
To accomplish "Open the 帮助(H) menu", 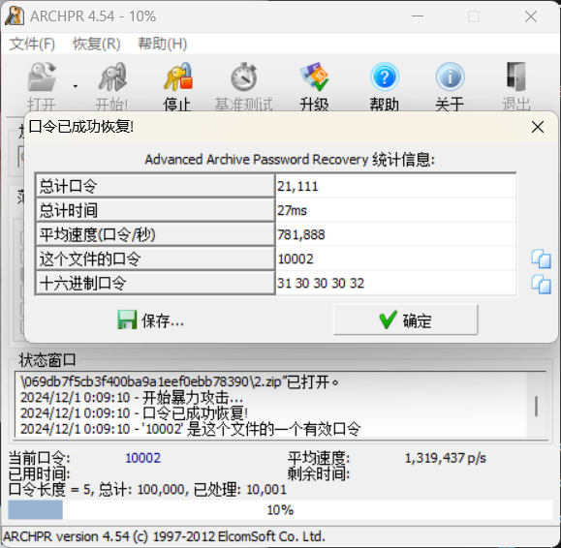I will 163,44.
